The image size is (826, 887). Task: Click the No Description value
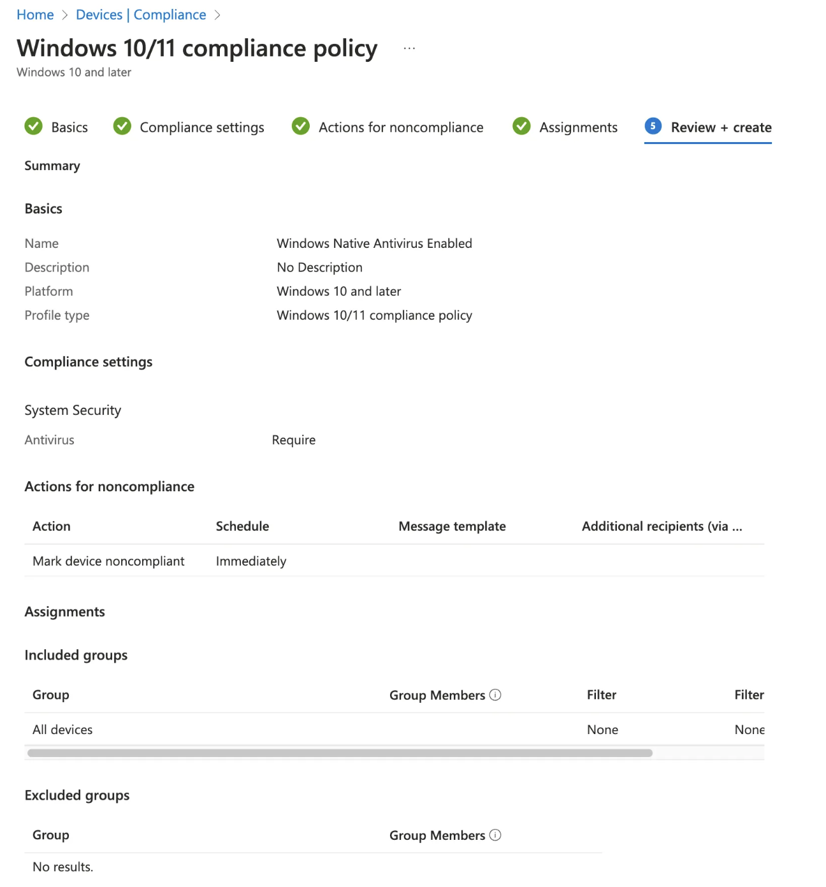(x=319, y=268)
